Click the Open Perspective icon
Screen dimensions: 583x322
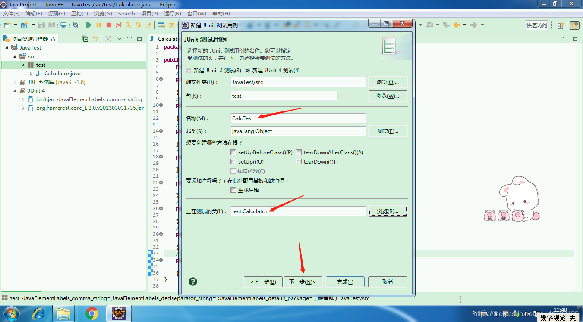click(x=561, y=25)
